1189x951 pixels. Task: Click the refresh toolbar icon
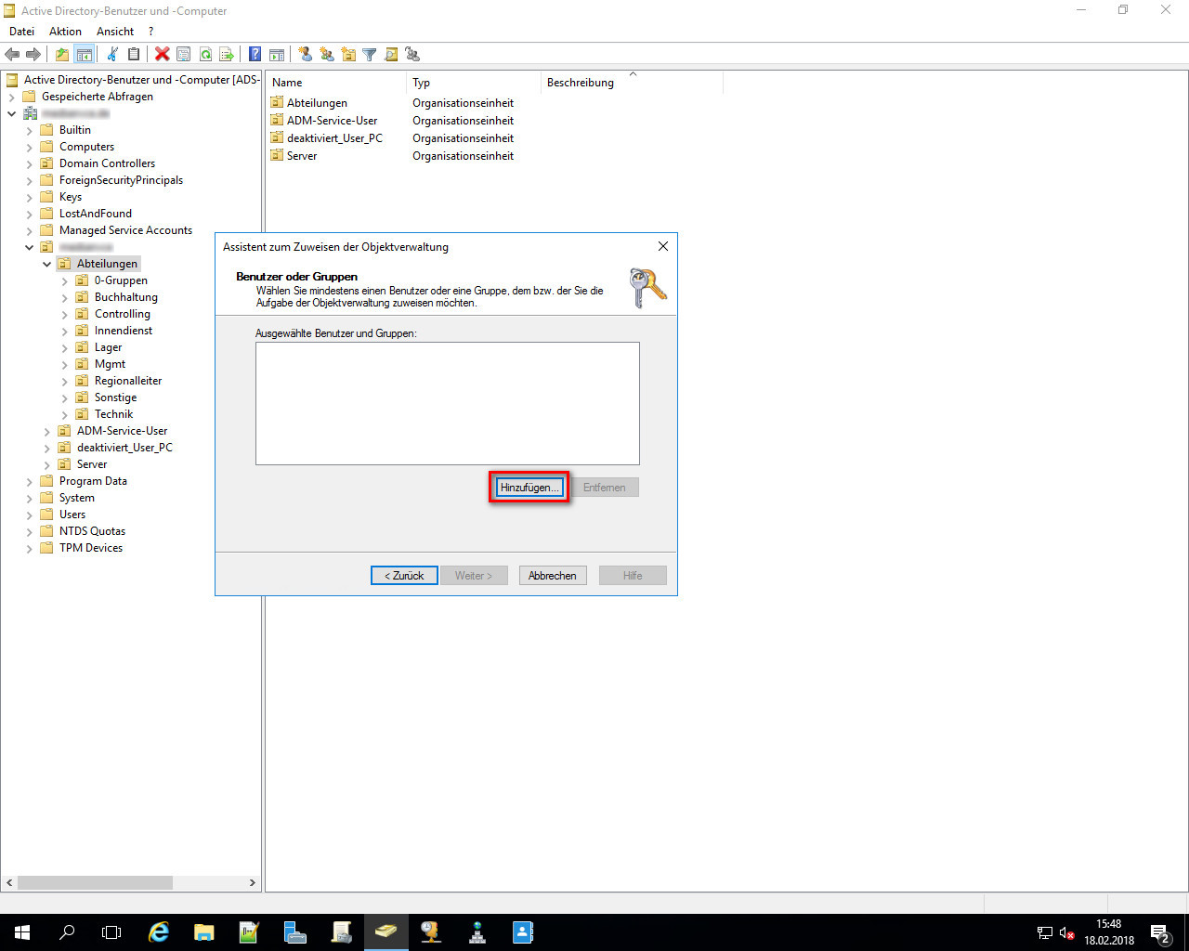click(x=205, y=55)
